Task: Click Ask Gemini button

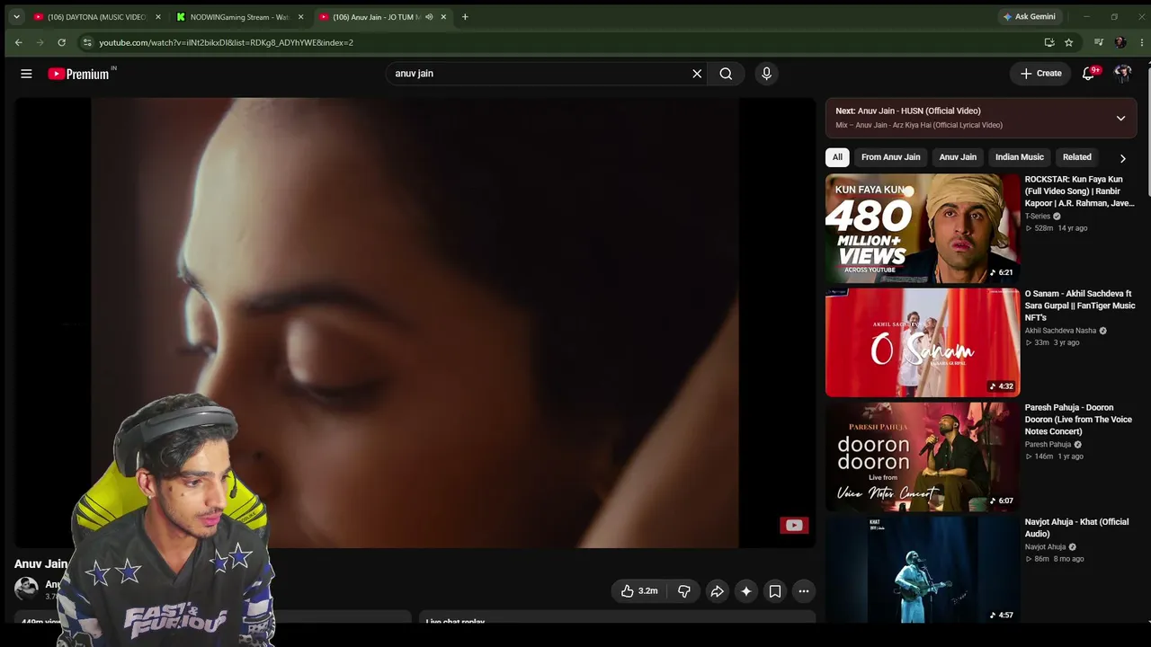Action: coord(1029,17)
